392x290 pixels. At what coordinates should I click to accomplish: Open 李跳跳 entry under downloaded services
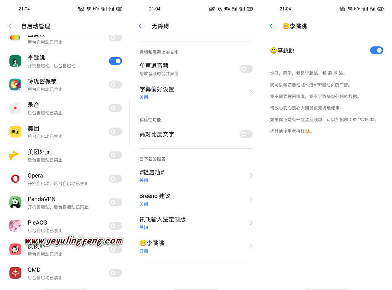point(196,246)
